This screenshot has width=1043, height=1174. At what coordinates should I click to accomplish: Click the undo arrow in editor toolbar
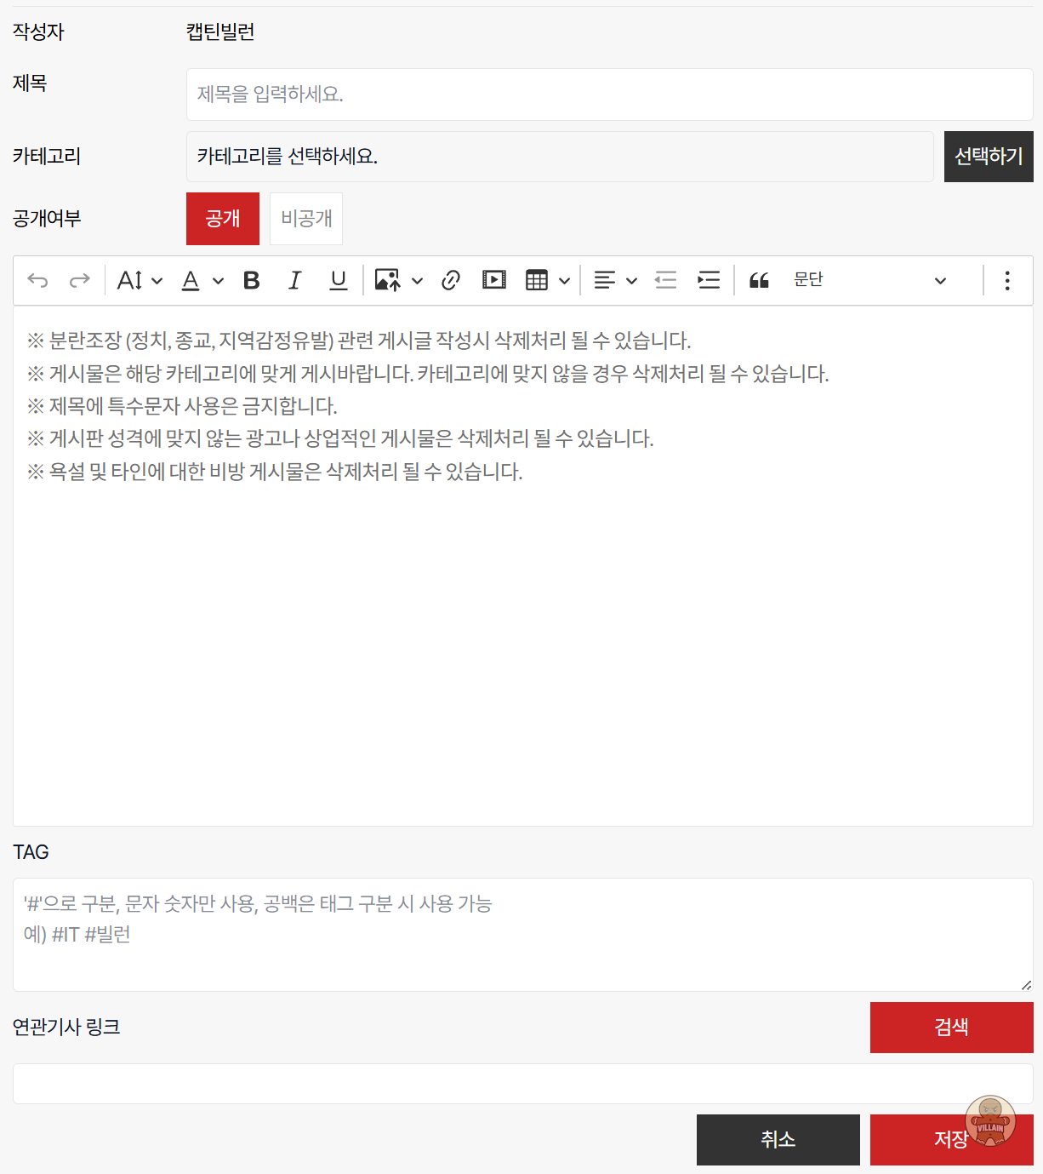pos(38,280)
